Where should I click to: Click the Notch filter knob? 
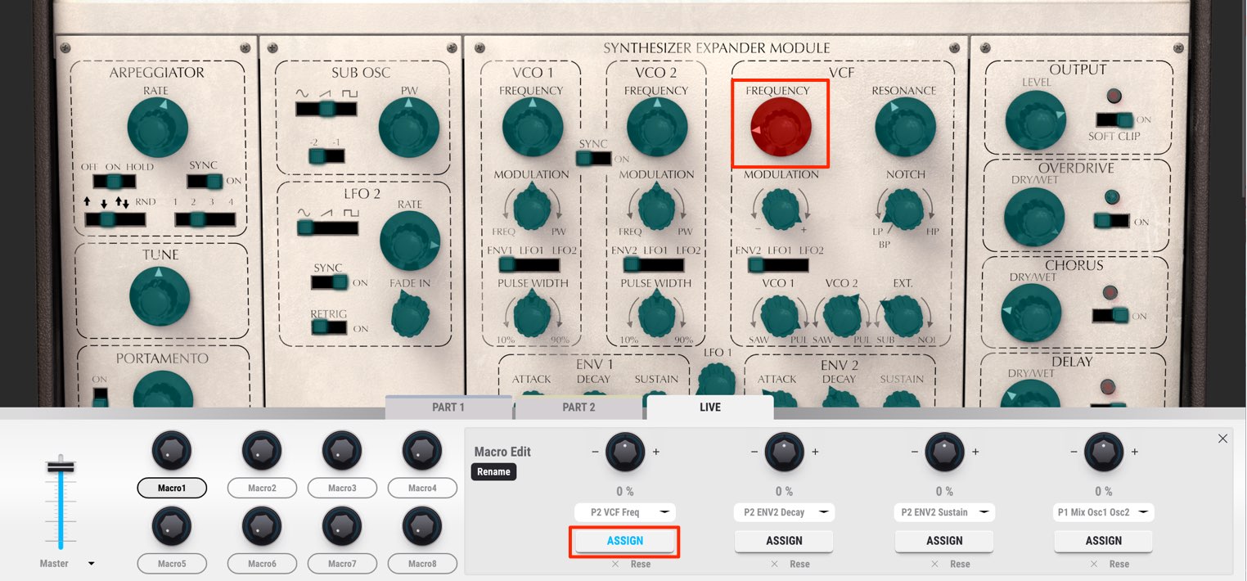coord(903,208)
